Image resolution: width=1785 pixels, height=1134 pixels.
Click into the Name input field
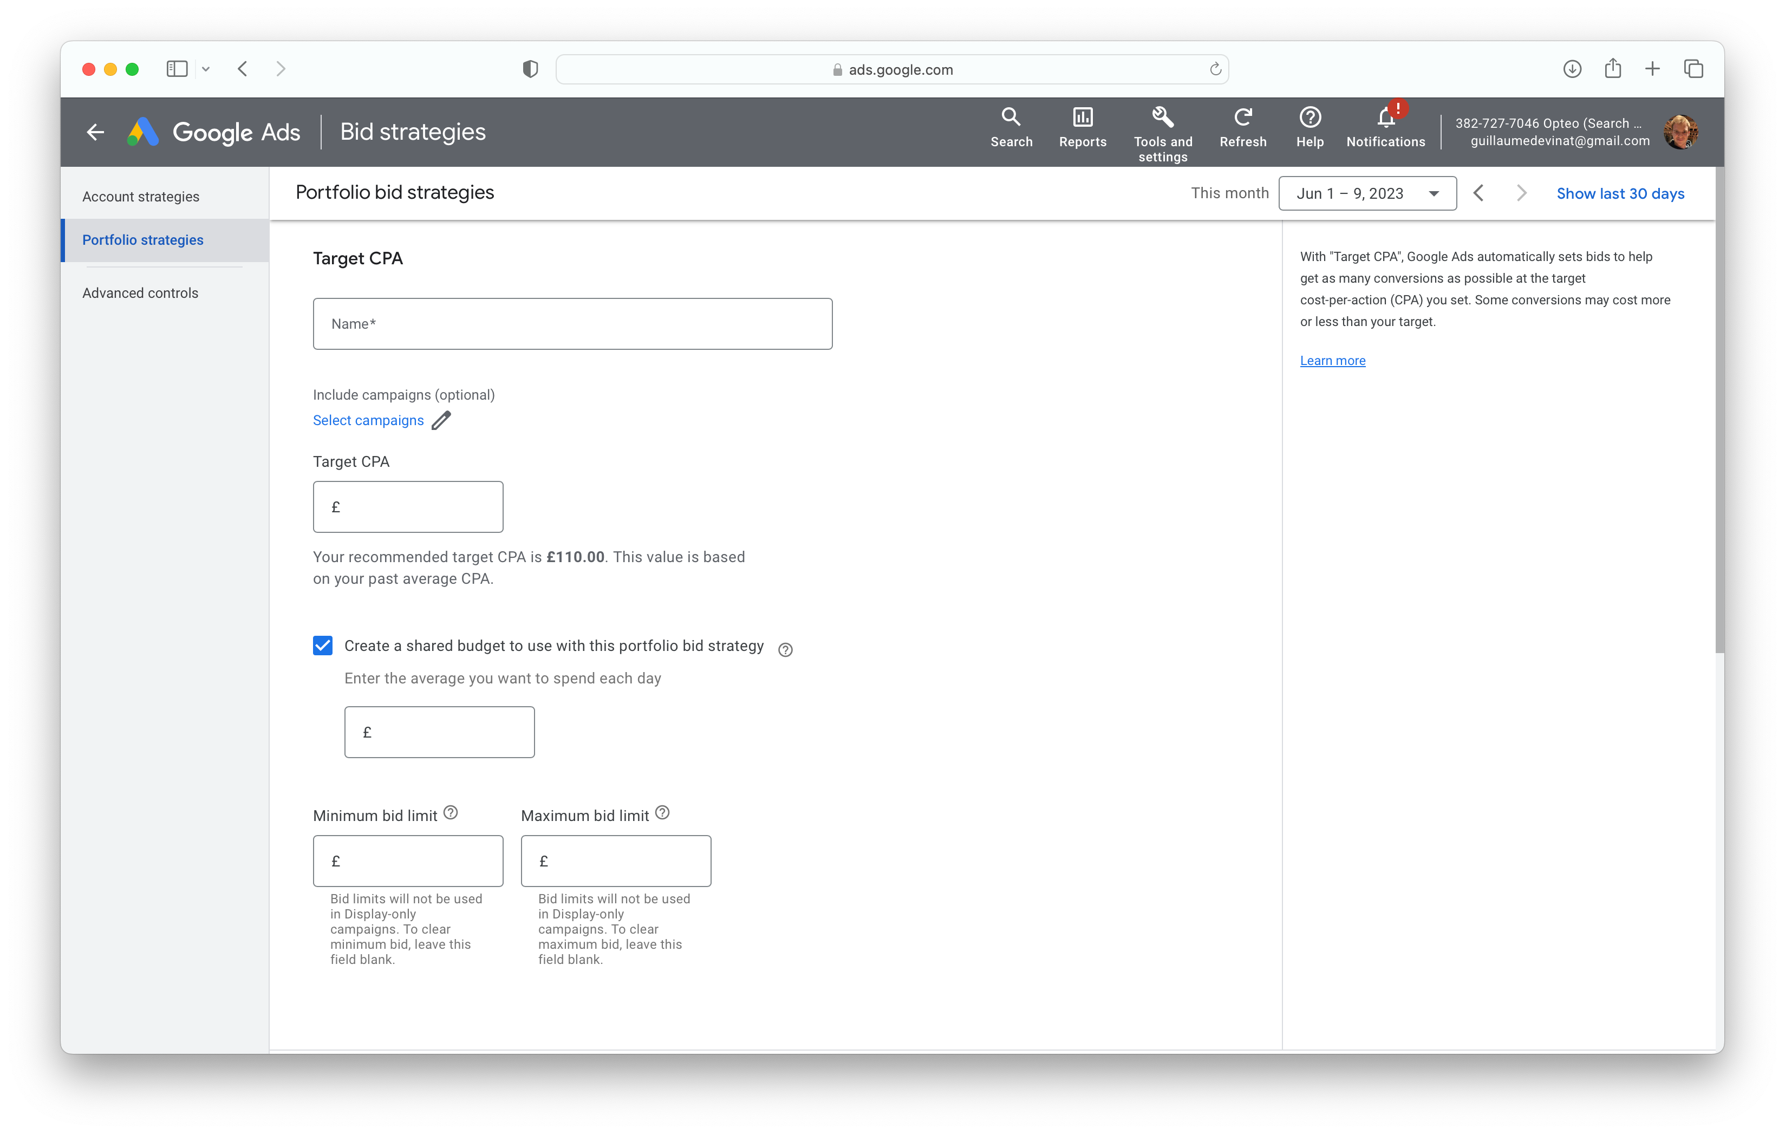572,324
